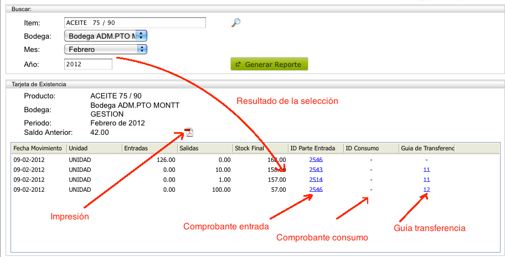The height and width of the screenshot is (257, 505).
Task: Open entry voucher link 2543
Action: tap(316, 170)
